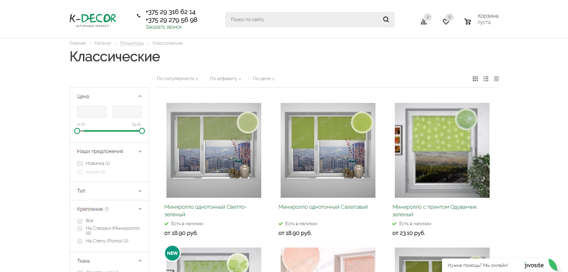Collapse the Ткань filter section
The height and width of the screenshot is (272, 568).
tap(140, 261)
